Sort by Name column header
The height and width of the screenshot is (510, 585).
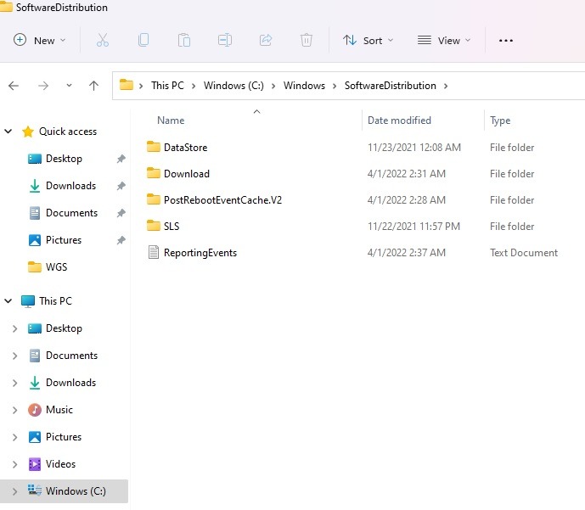pos(171,120)
